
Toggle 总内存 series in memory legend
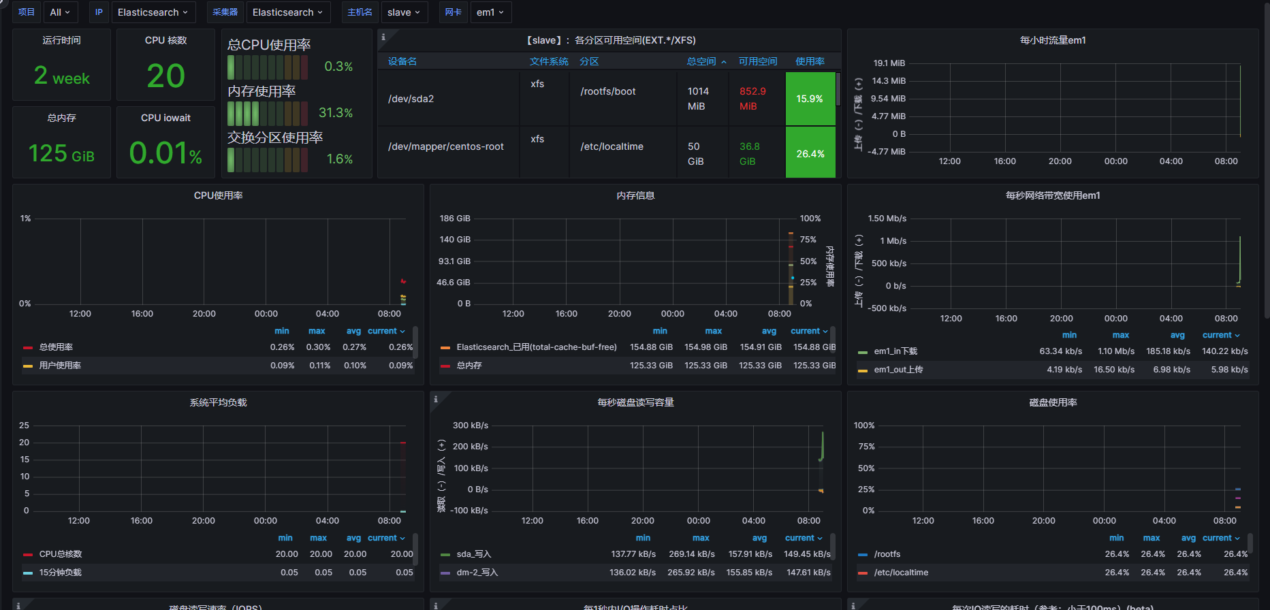tap(469, 366)
